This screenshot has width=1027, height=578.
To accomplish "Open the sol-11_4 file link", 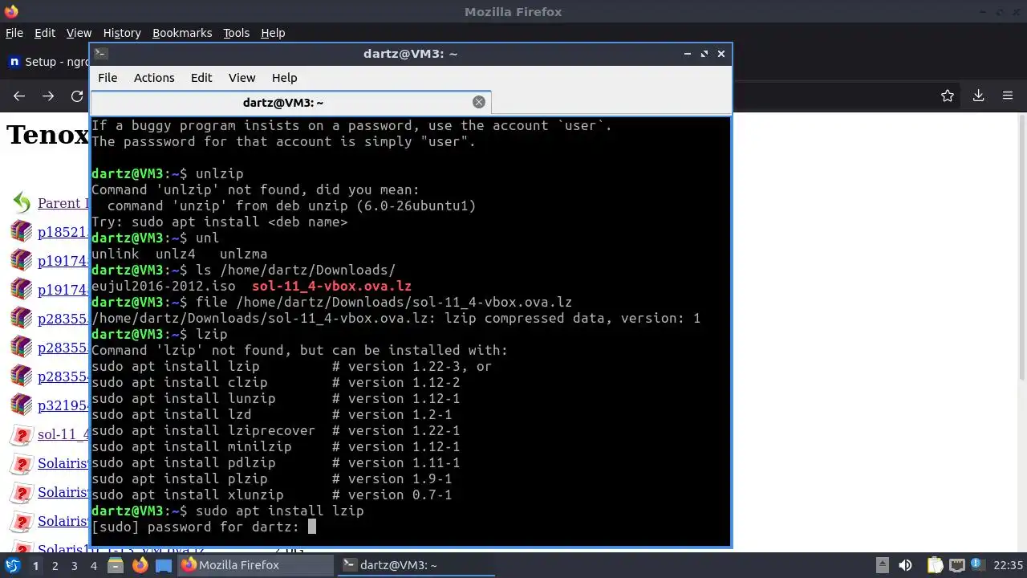I will (63, 435).
